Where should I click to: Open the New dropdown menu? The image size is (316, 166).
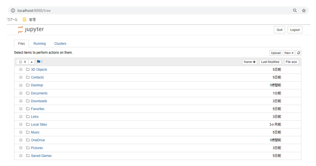tap(289, 53)
